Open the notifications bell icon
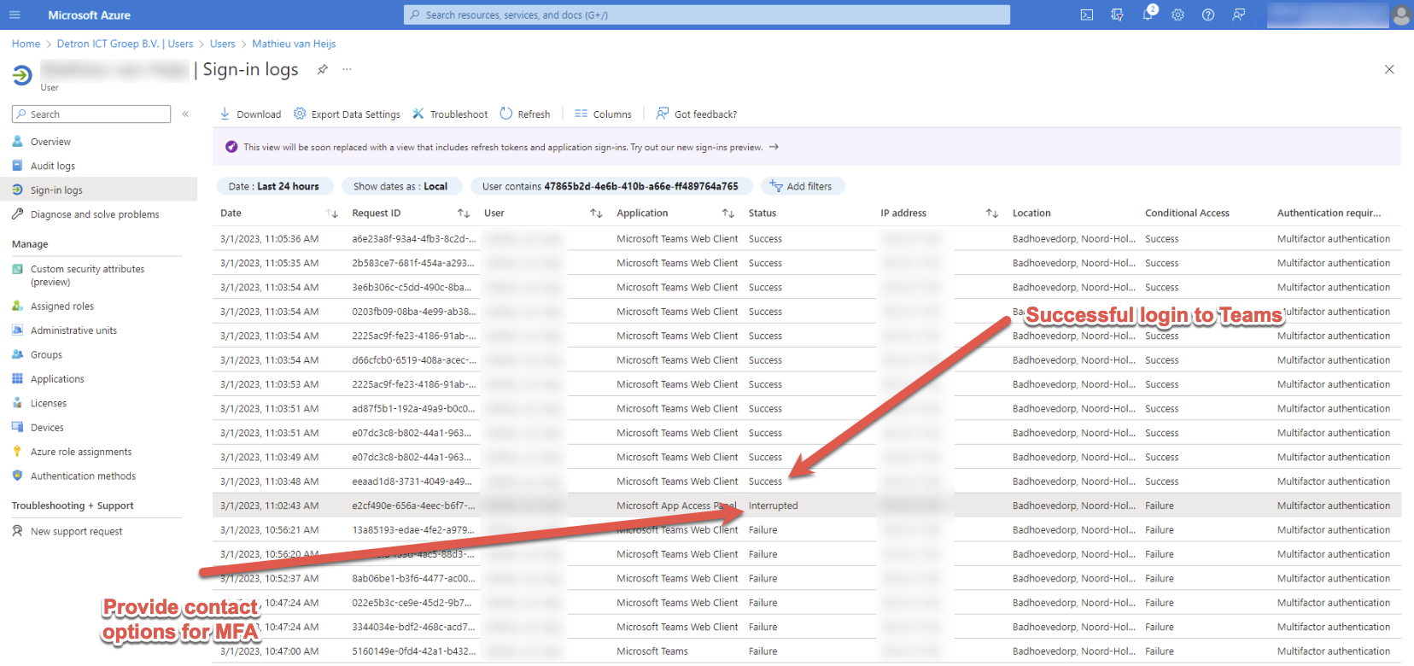The height and width of the screenshot is (666, 1414). 1148,15
